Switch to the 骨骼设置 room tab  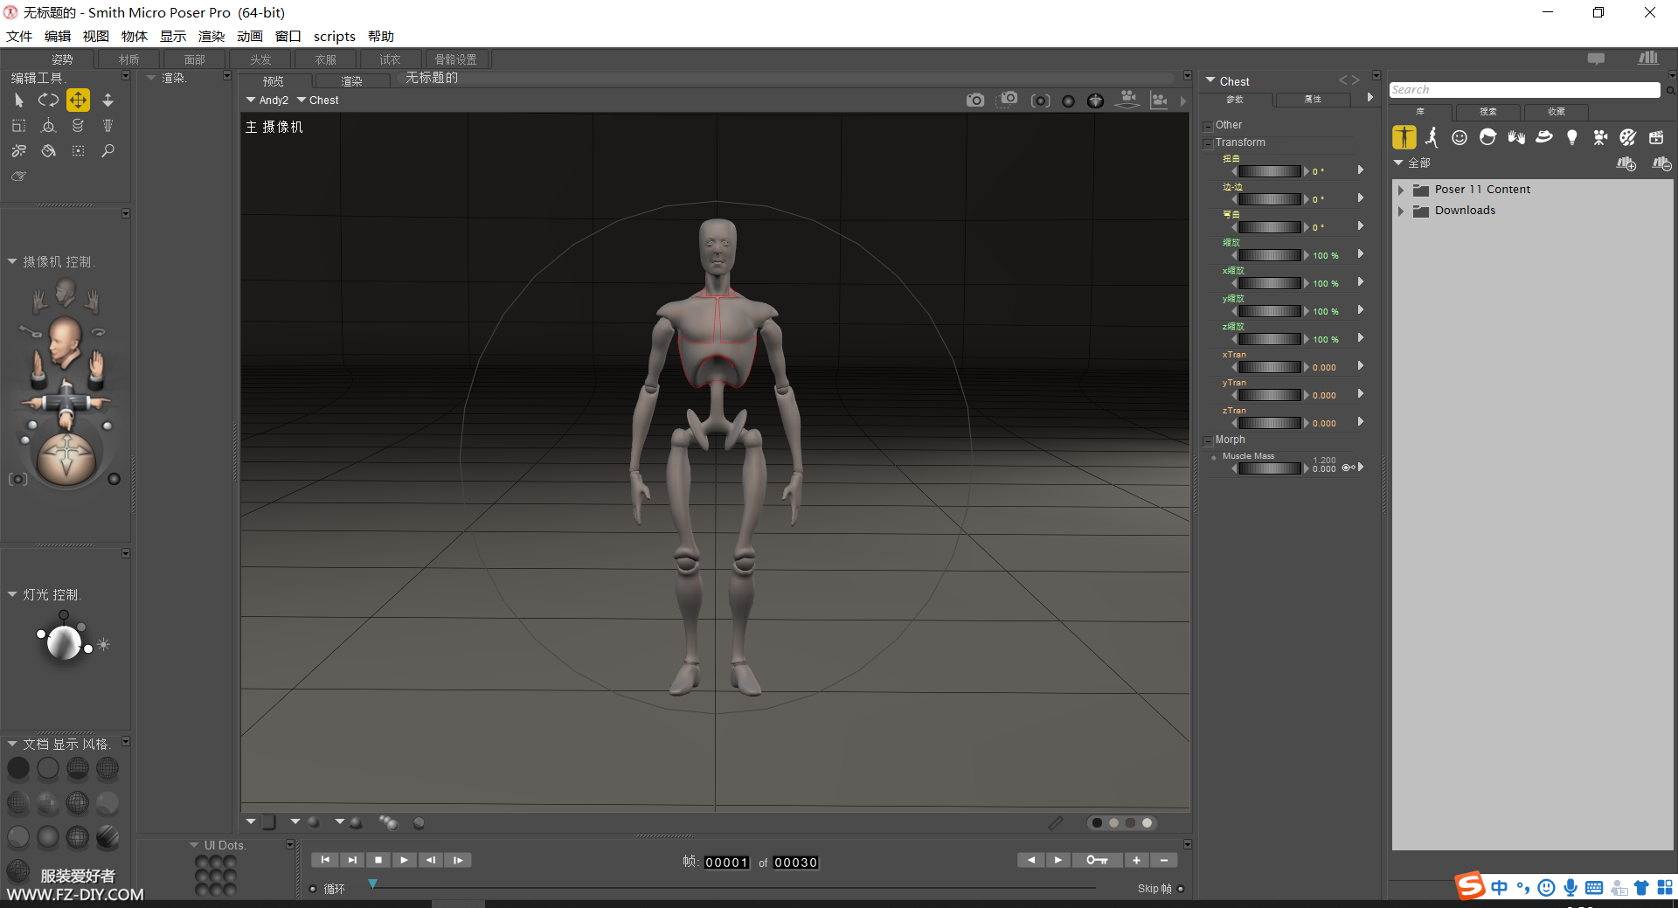456,59
